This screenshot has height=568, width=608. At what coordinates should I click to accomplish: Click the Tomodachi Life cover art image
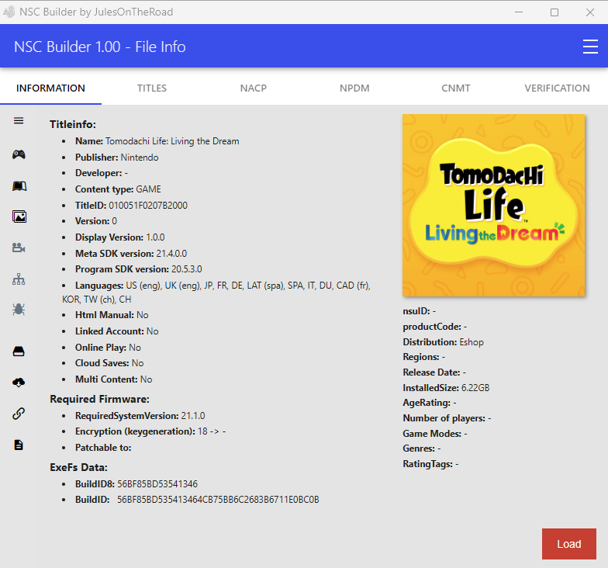coord(493,205)
